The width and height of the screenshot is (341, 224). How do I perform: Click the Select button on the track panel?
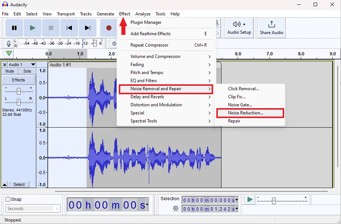coord(19,184)
